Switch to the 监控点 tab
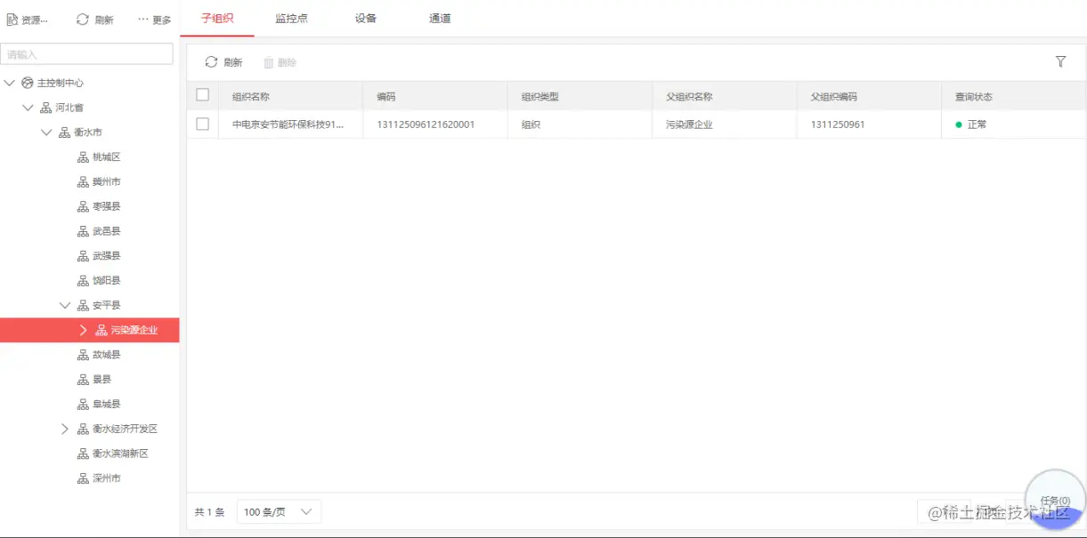 pyautogui.click(x=291, y=19)
